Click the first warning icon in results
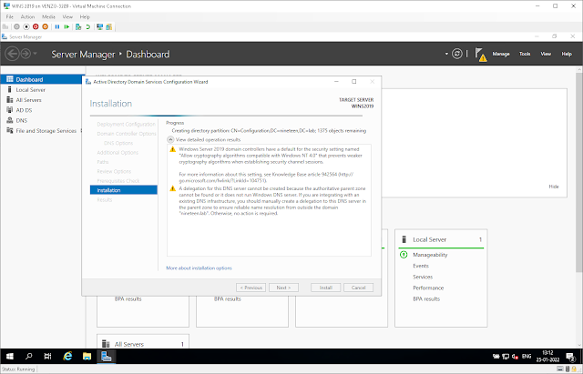 point(172,149)
